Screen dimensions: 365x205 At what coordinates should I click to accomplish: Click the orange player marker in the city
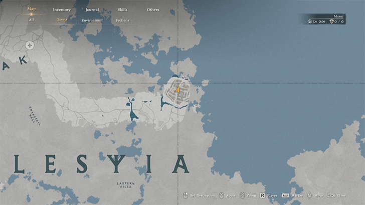pyautogui.click(x=177, y=90)
